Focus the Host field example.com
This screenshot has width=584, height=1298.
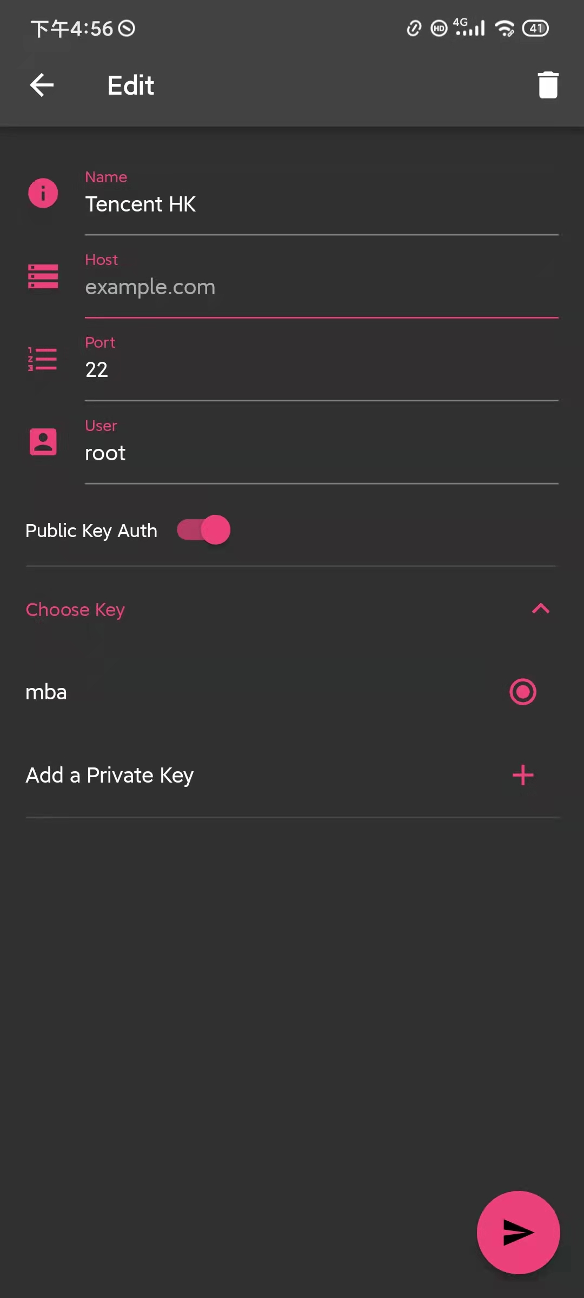(321, 287)
